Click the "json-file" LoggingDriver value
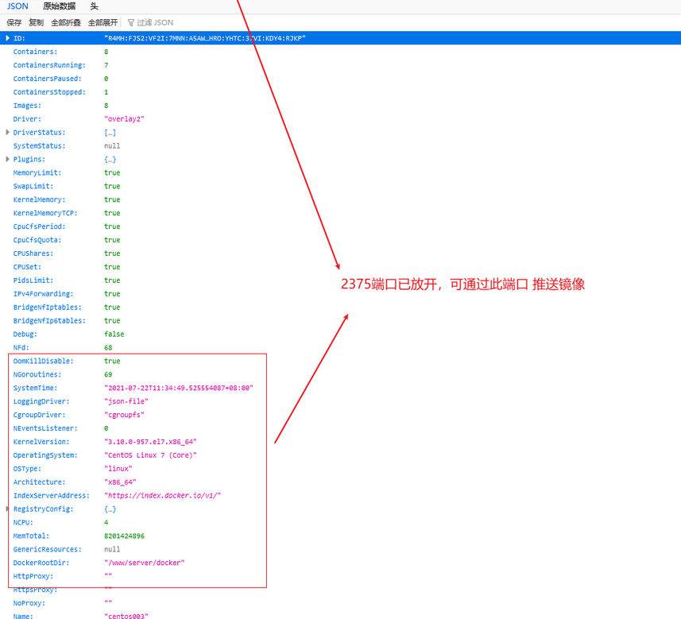This screenshot has height=619, width=681. 126,402
